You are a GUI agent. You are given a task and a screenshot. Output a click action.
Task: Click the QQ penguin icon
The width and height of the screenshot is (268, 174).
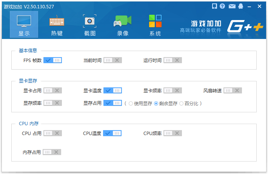click(x=240, y=6)
